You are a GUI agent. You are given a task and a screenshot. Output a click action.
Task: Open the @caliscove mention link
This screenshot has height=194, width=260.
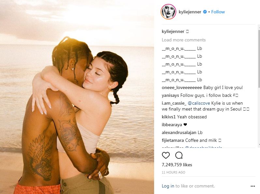(x=199, y=103)
